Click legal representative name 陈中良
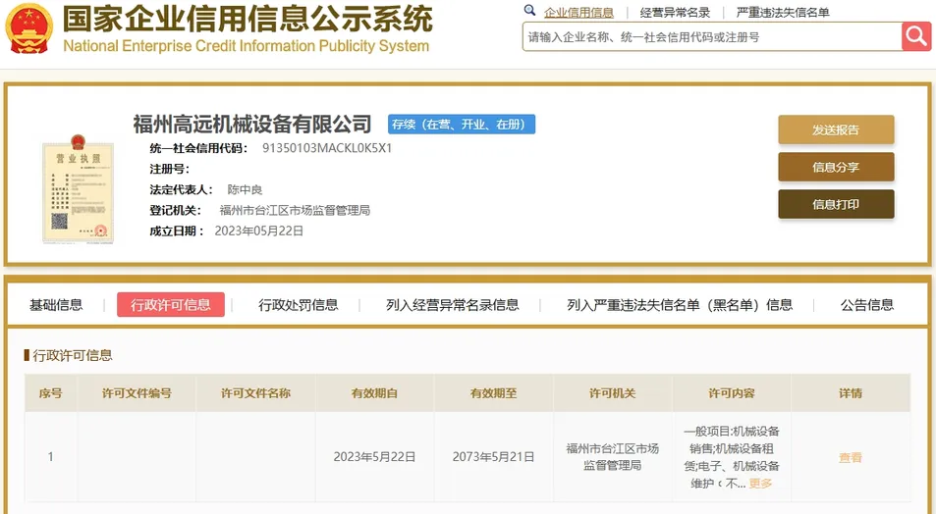This screenshot has width=936, height=514. click(x=245, y=189)
